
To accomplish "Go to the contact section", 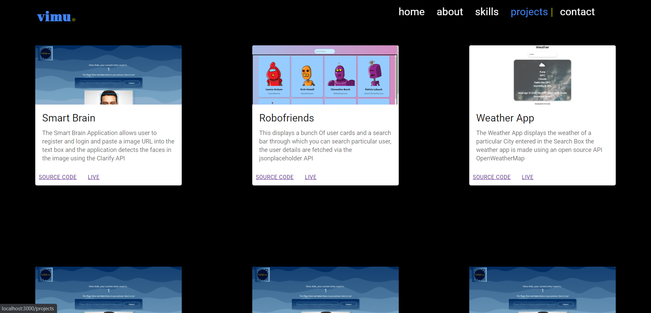I will [x=577, y=12].
